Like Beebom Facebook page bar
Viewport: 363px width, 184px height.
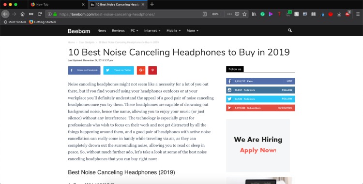(x=260, y=81)
